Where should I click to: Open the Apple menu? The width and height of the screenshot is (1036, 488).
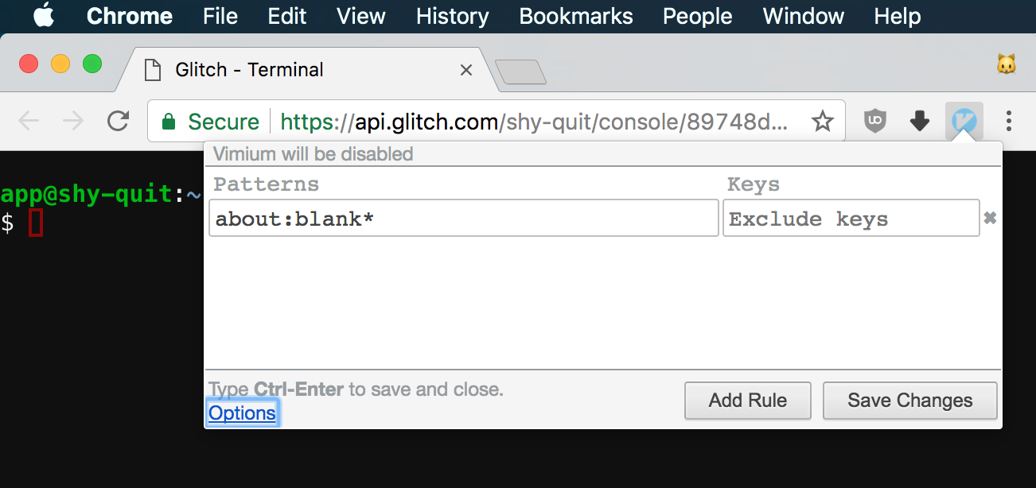(x=44, y=16)
